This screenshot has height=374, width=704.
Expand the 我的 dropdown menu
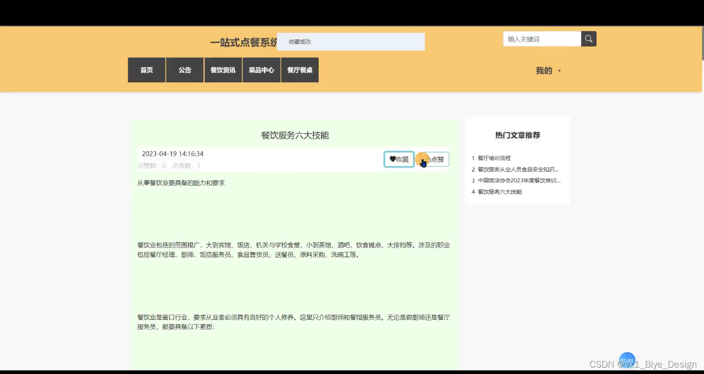pyautogui.click(x=548, y=70)
